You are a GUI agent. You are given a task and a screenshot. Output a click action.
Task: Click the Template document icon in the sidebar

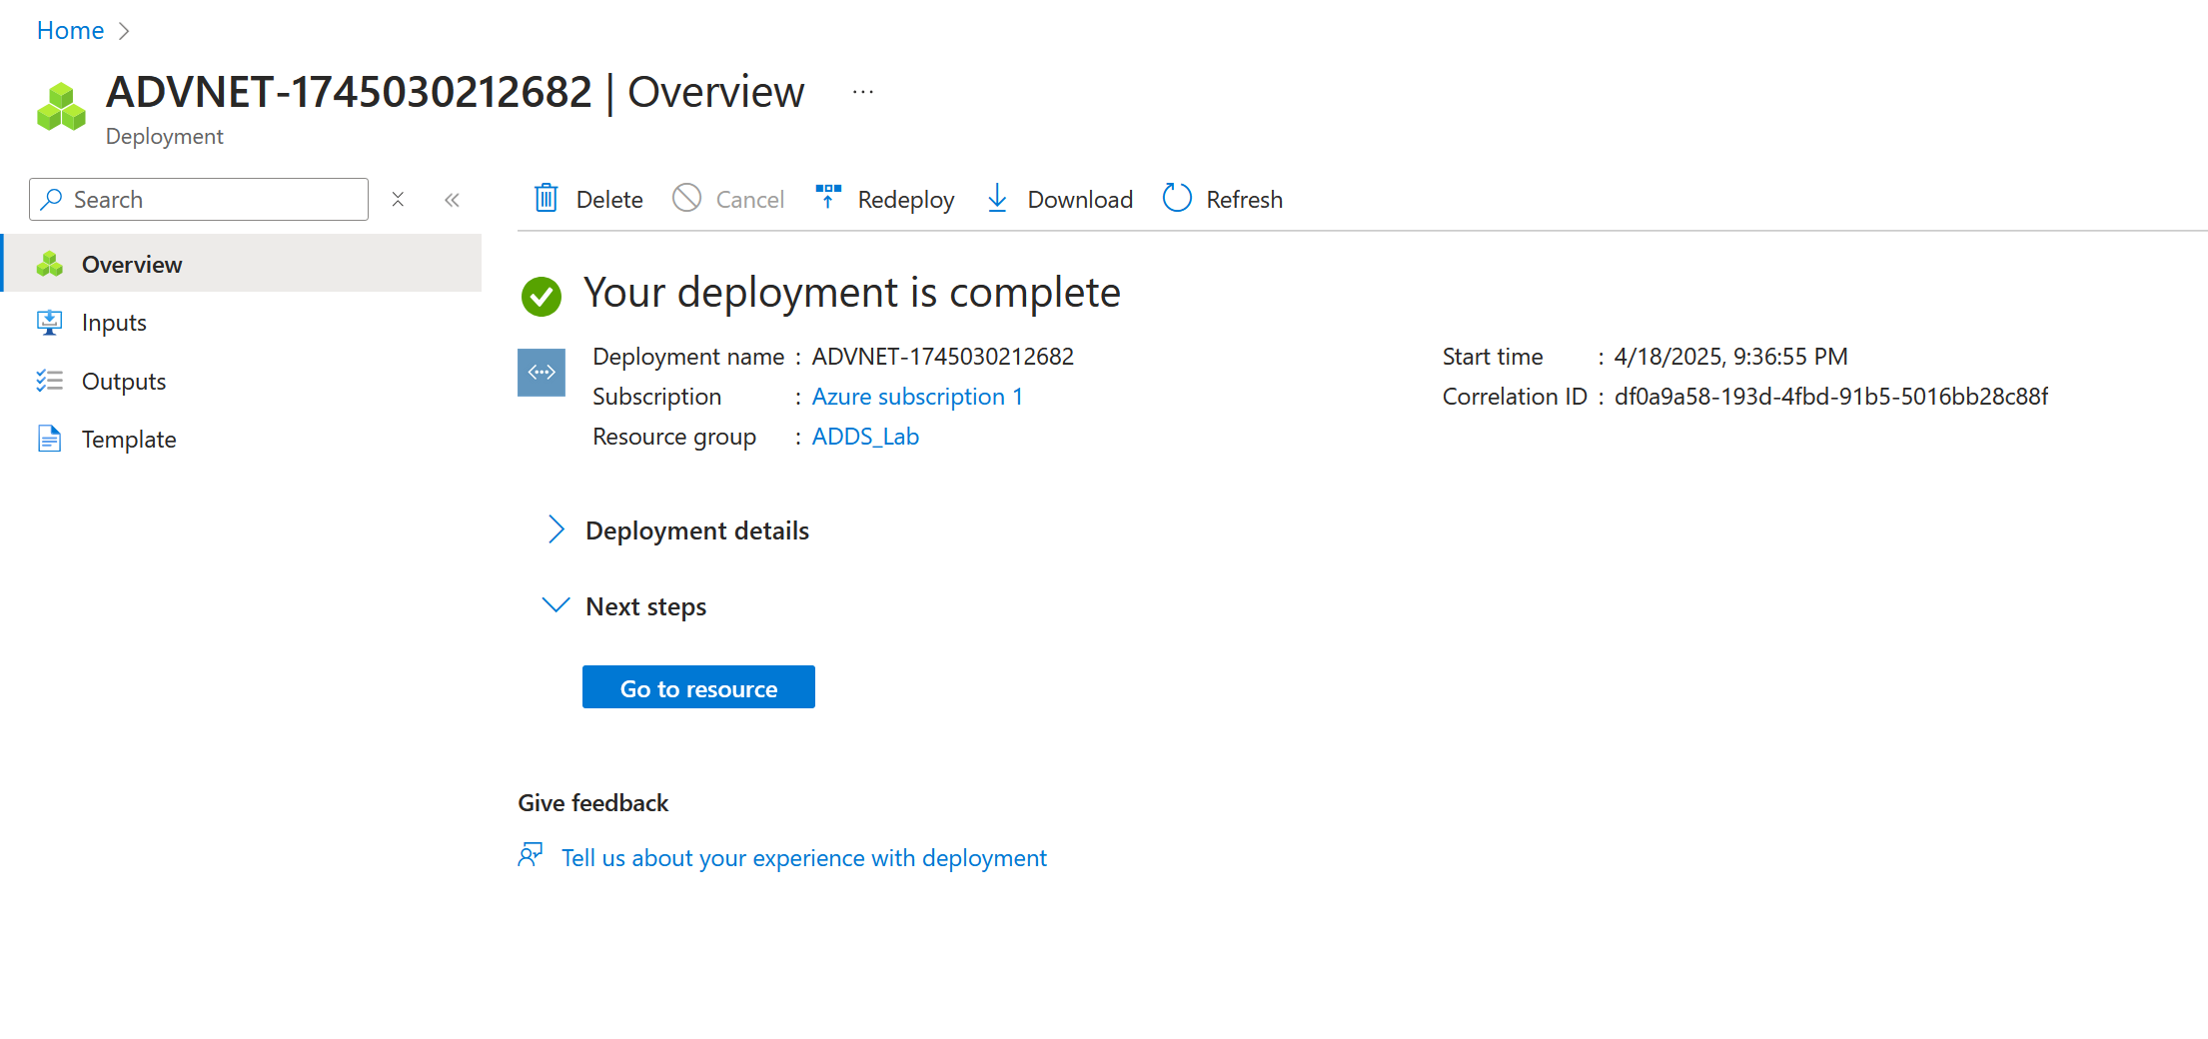coord(49,439)
